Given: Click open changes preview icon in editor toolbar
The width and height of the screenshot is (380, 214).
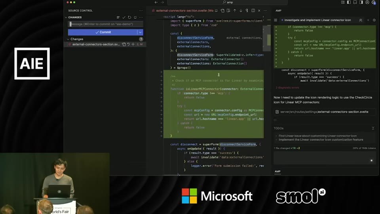Looking at the screenshot, I should pos(228,11).
